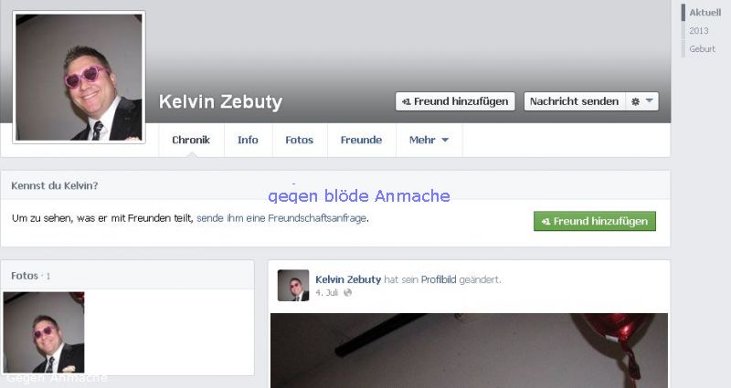Click the globe privacy icon under the post

pyautogui.click(x=348, y=292)
